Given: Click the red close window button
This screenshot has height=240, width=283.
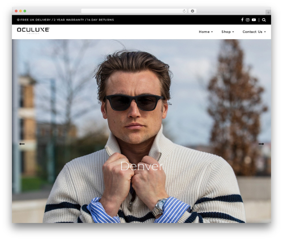Looking at the screenshot, I should pos(16,11).
